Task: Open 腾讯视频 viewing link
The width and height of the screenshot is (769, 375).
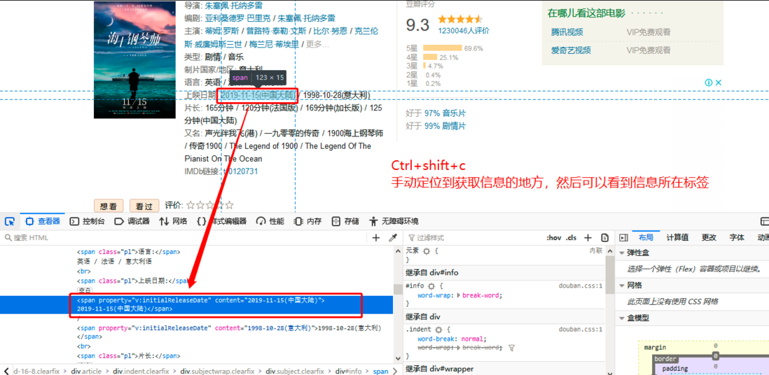Action: pyautogui.click(x=567, y=32)
